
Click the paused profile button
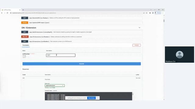pyautogui.click(x=158, y=13)
